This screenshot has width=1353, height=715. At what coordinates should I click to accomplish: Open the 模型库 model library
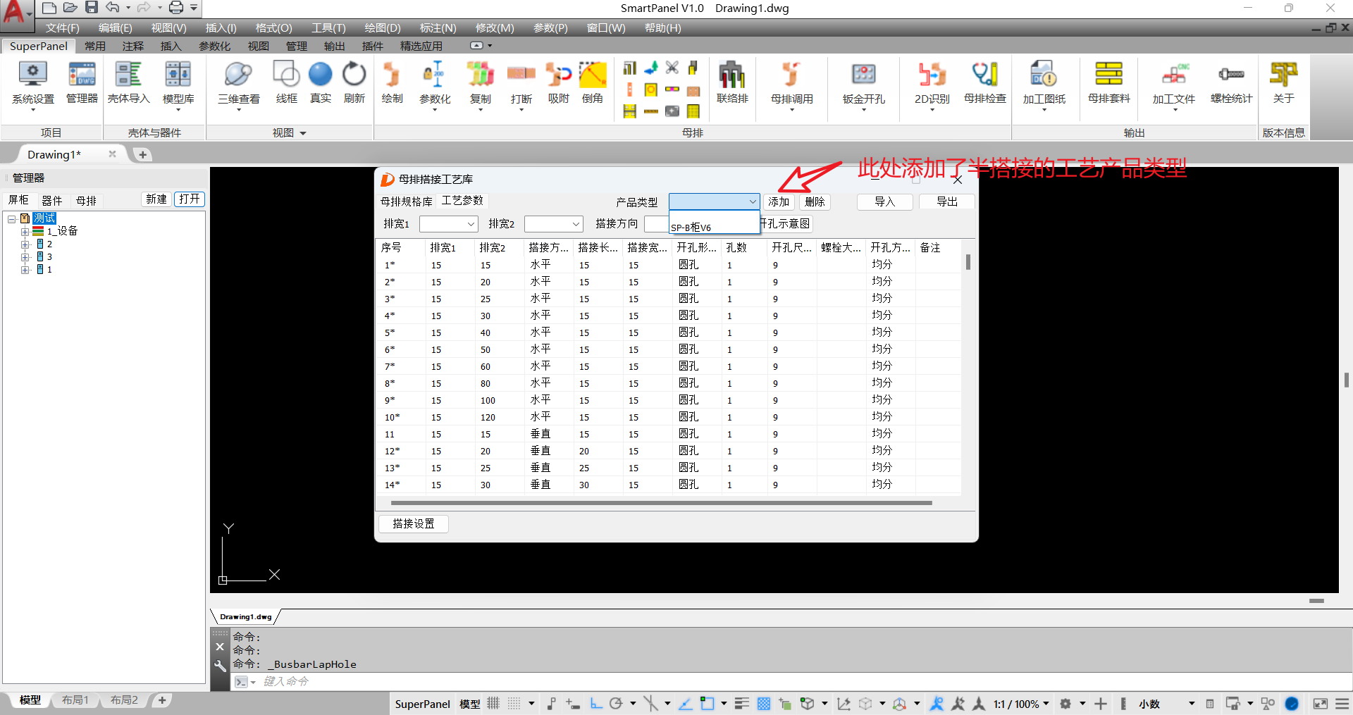point(178,84)
